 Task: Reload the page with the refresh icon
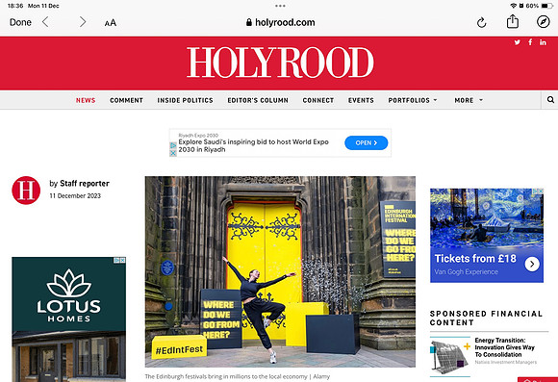(481, 23)
